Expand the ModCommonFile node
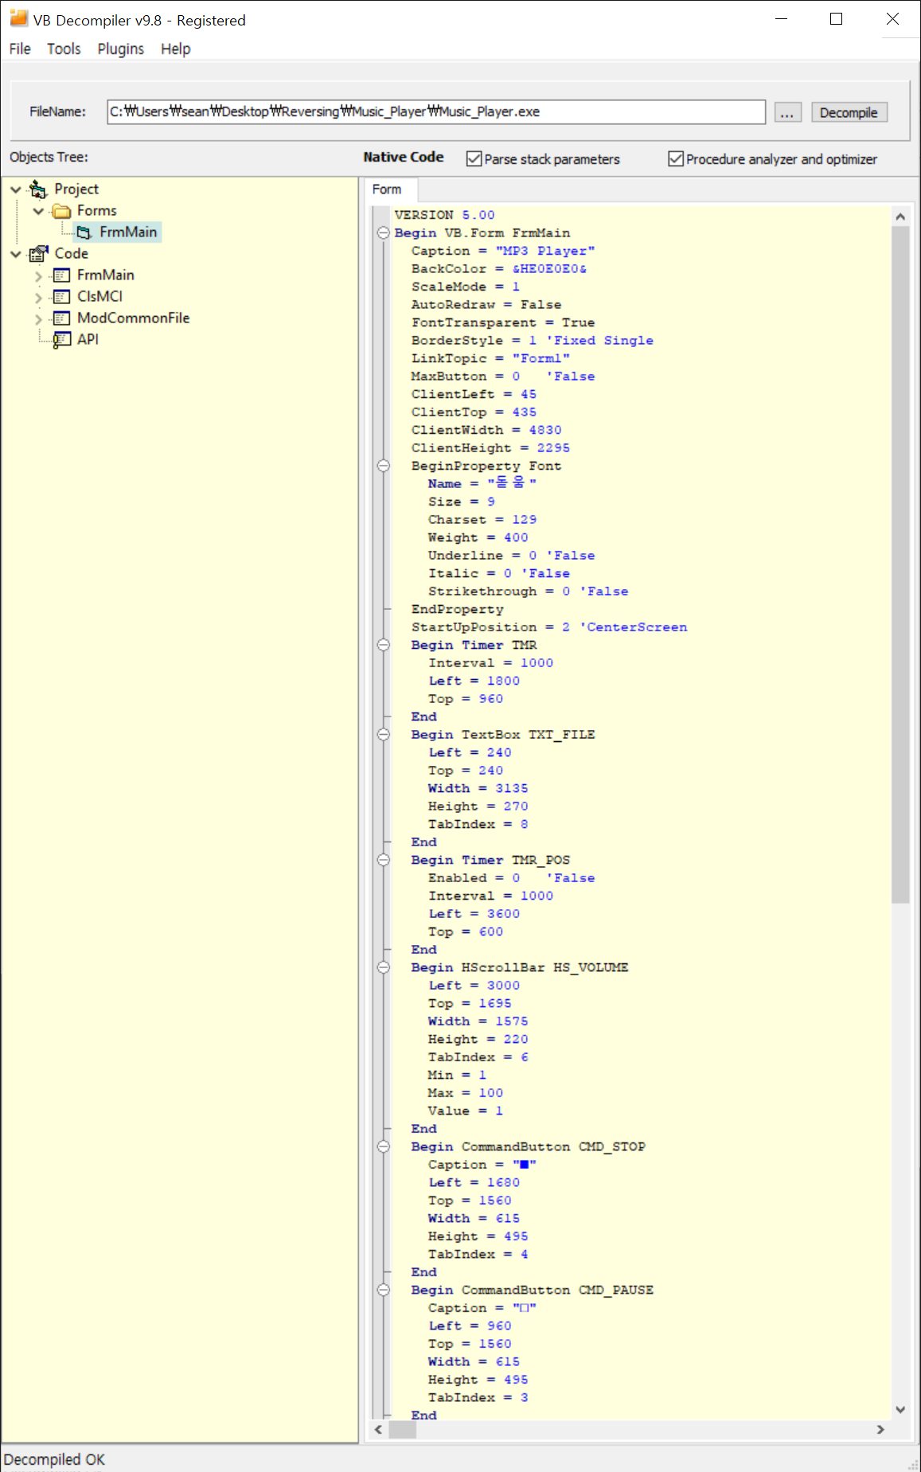 (38, 319)
